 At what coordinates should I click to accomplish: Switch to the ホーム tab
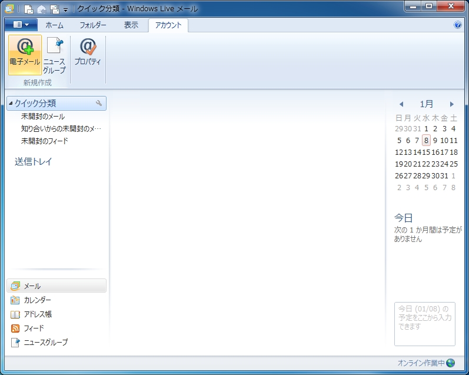point(54,25)
